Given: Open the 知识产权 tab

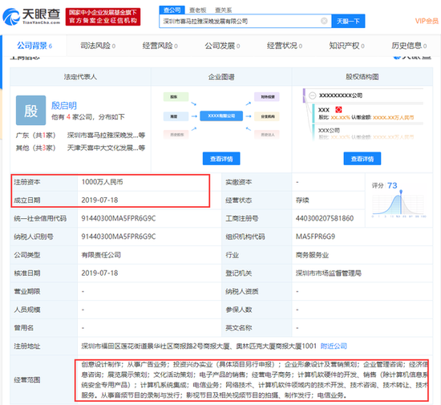Looking at the screenshot, I should click(x=346, y=46).
